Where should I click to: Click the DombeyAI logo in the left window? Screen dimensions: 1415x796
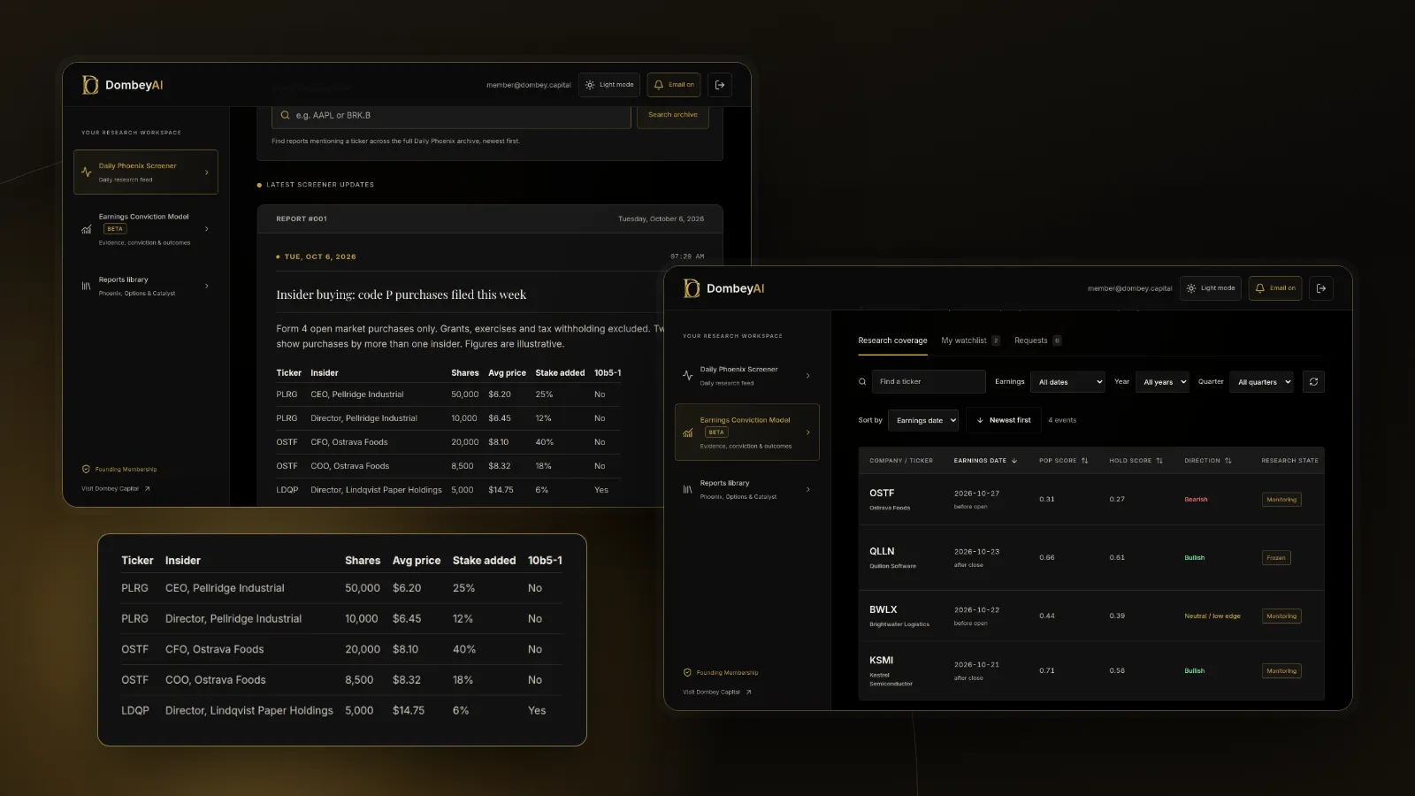click(123, 85)
